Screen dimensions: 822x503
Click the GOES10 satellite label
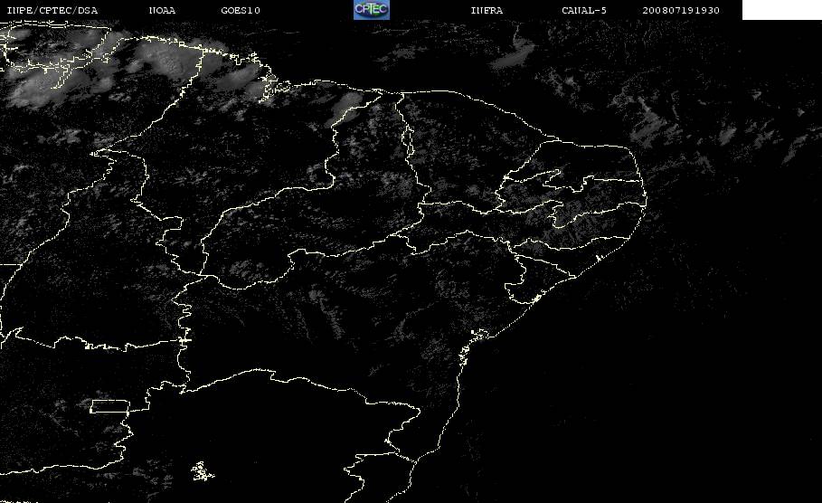pos(241,10)
